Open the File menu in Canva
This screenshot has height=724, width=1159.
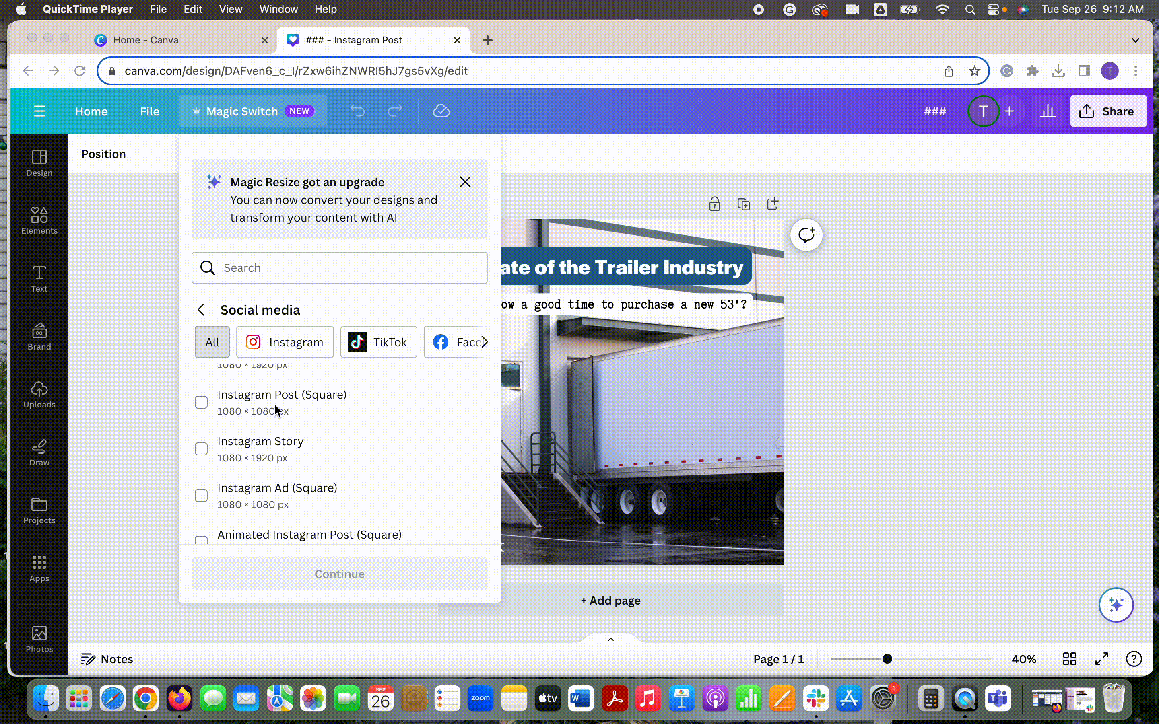coord(149,111)
